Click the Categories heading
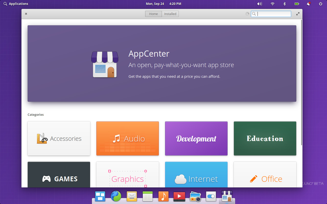The image size is (327, 204). click(36, 115)
